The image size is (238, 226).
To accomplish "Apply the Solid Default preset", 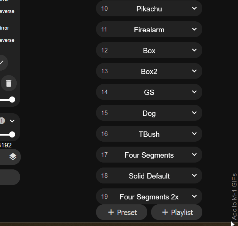I will (149, 175).
